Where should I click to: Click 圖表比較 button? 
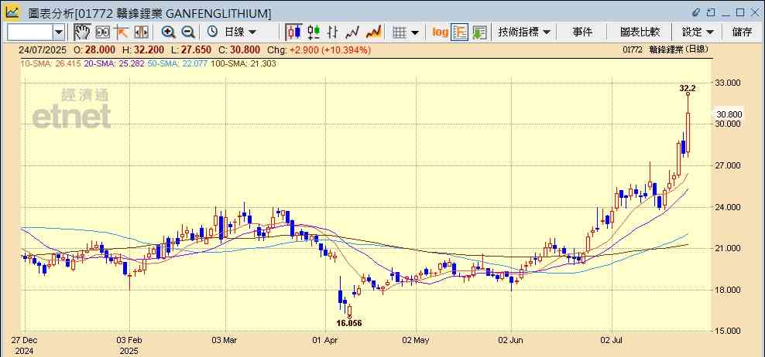(640, 32)
